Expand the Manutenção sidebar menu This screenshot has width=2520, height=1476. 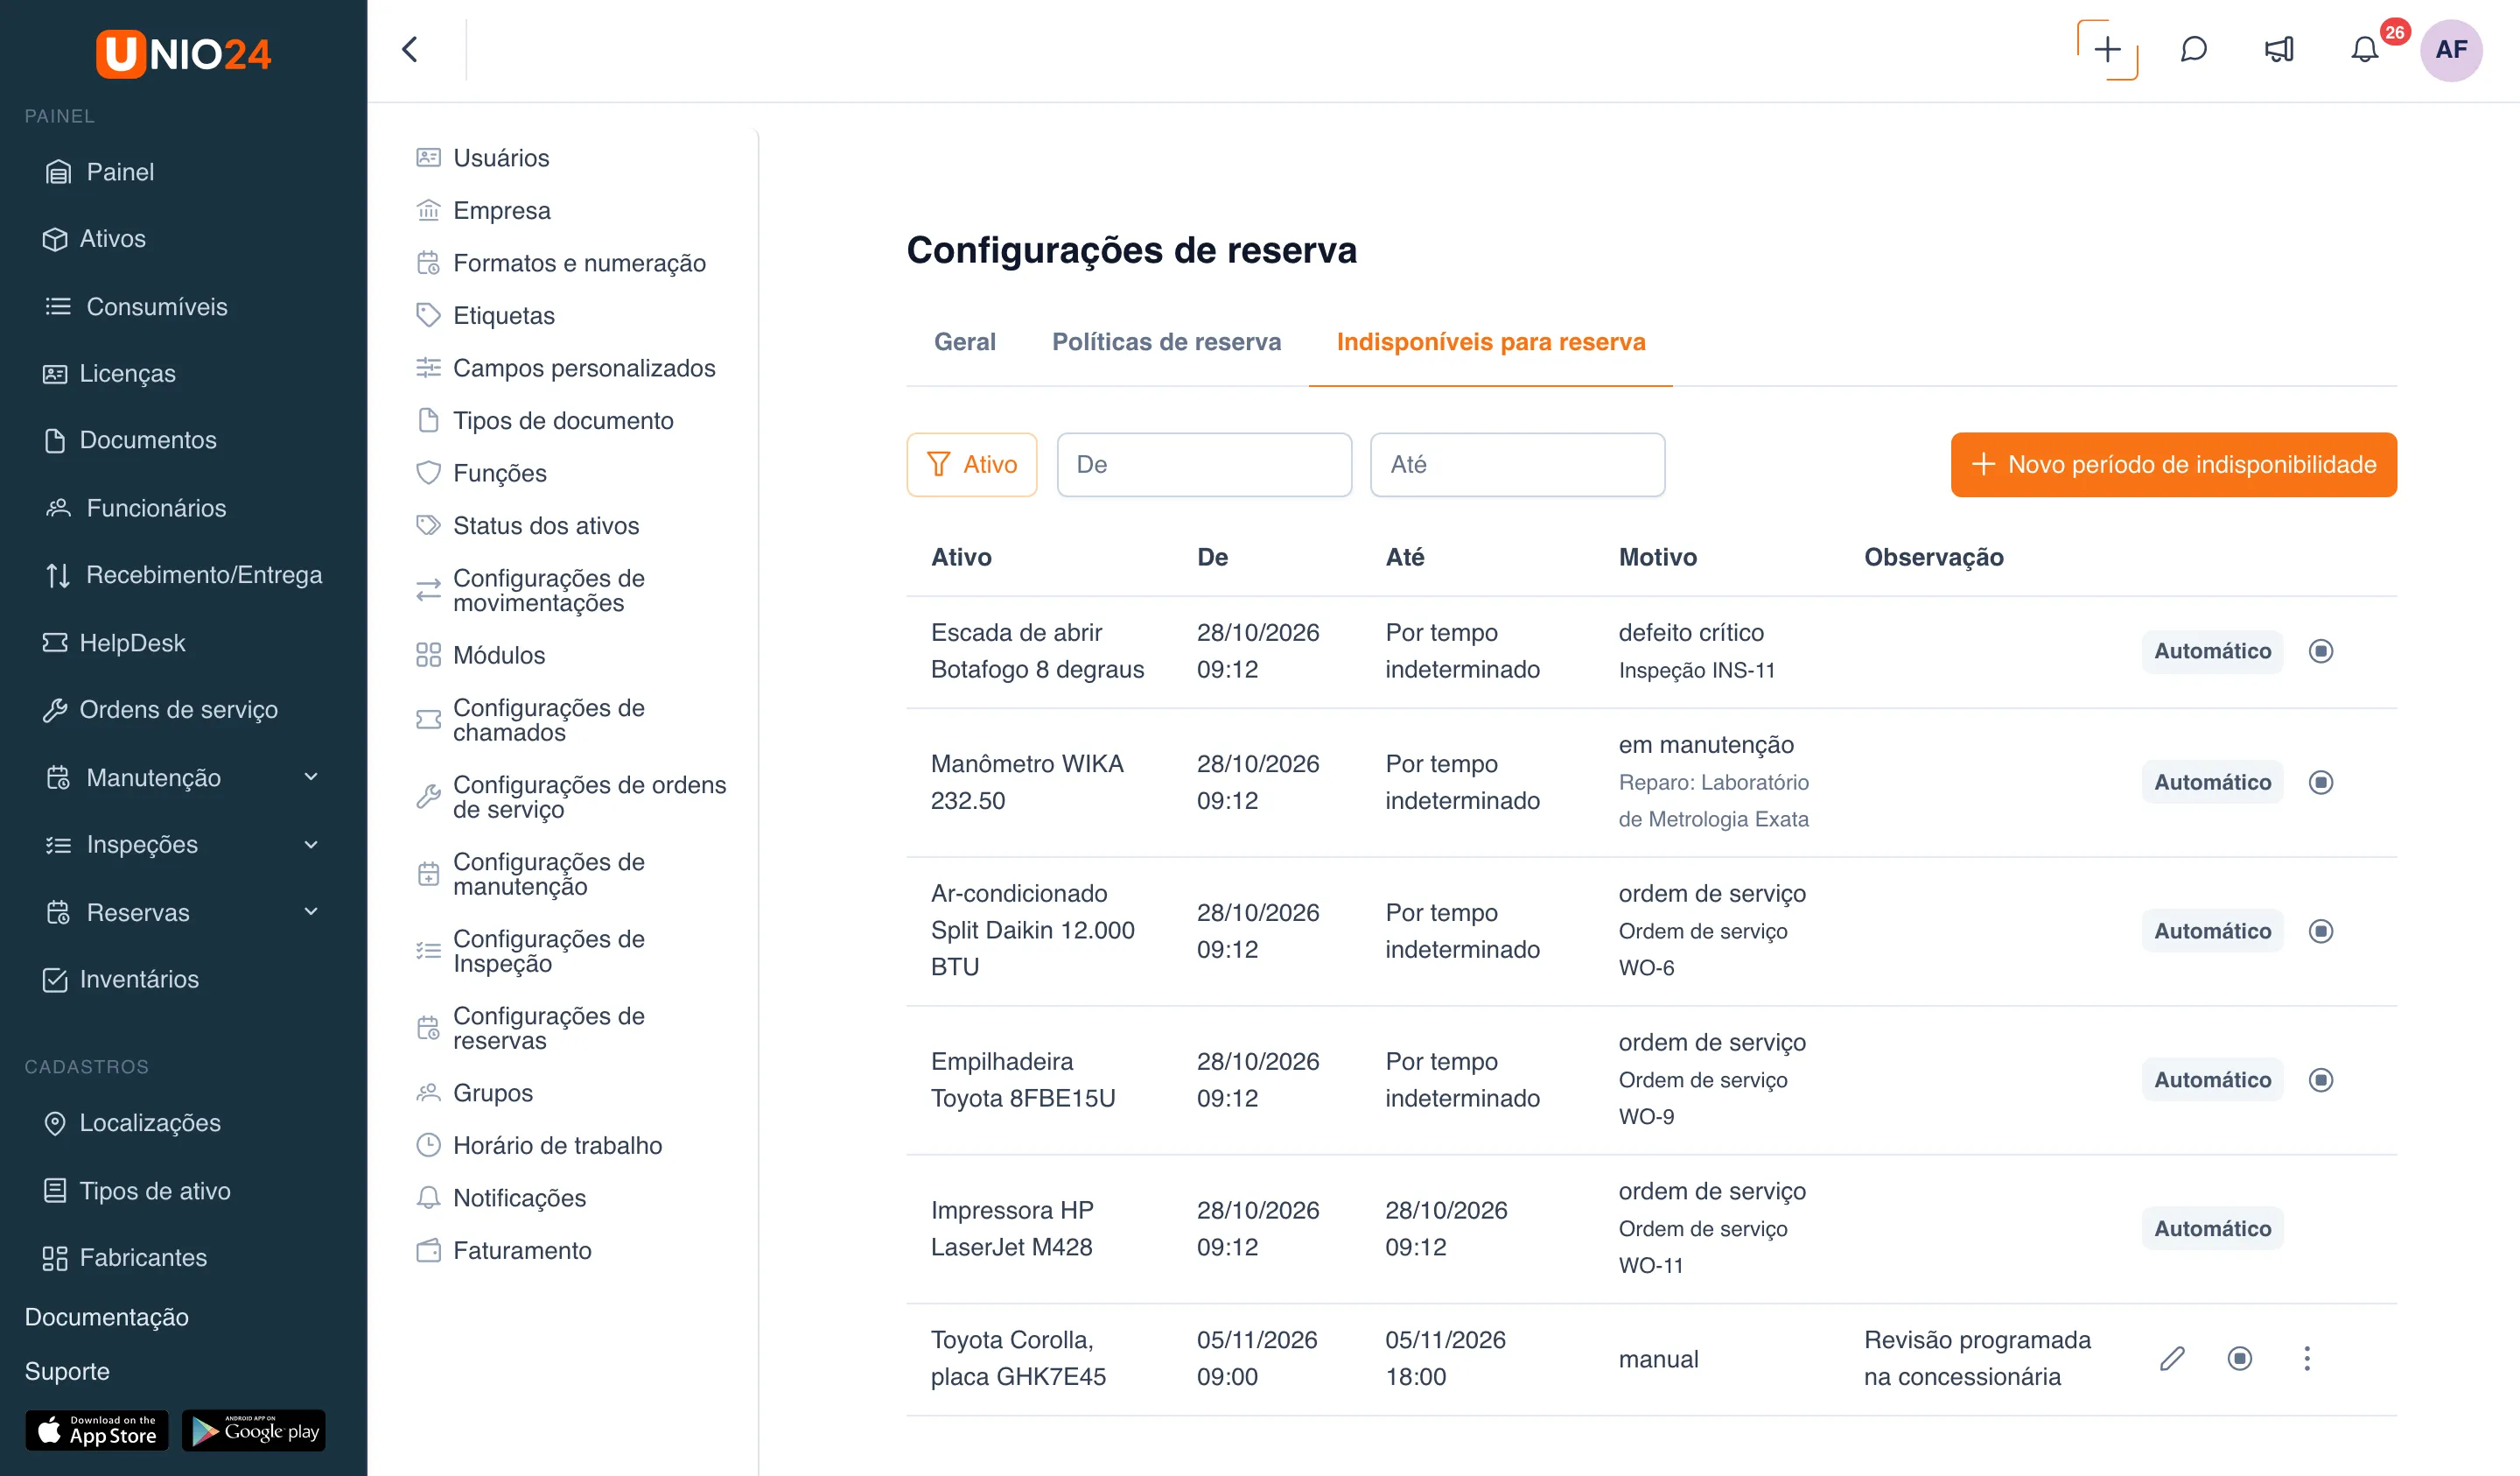point(183,777)
